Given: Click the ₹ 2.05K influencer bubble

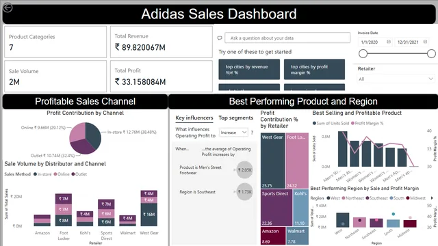Looking at the screenshot, I should point(244,169).
